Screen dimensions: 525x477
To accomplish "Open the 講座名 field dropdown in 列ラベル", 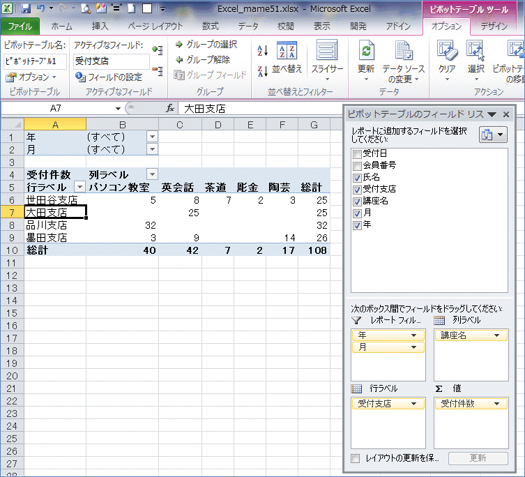I will [x=496, y=335].
